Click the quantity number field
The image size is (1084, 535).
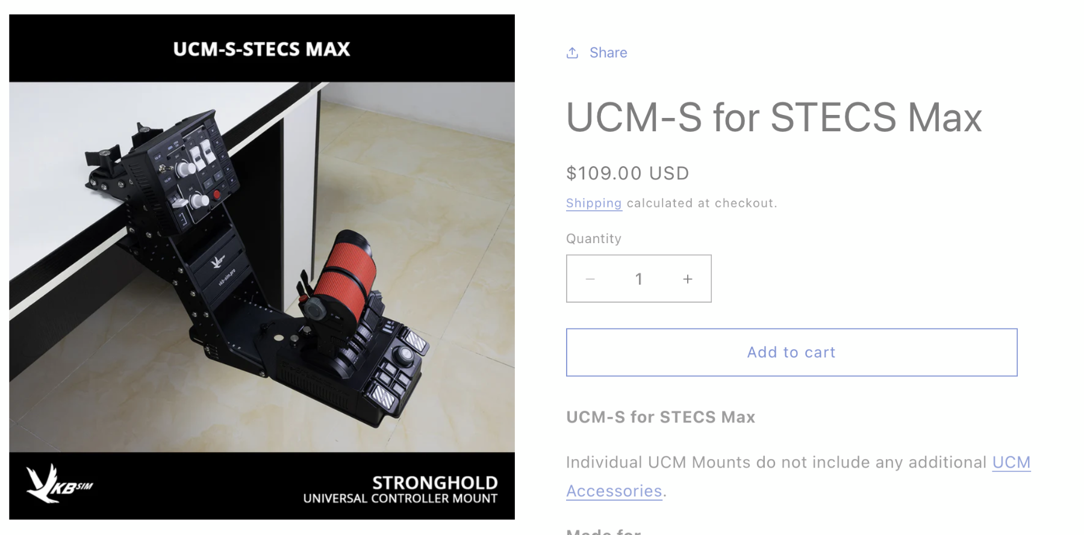click(x=639, y=279)
